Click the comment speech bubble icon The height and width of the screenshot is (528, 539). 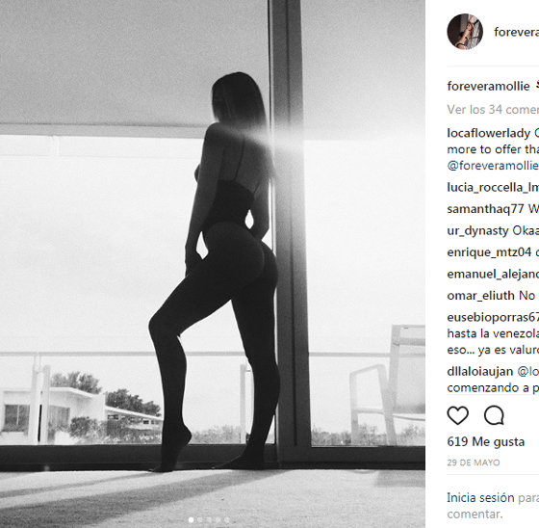tap(494, 415)
